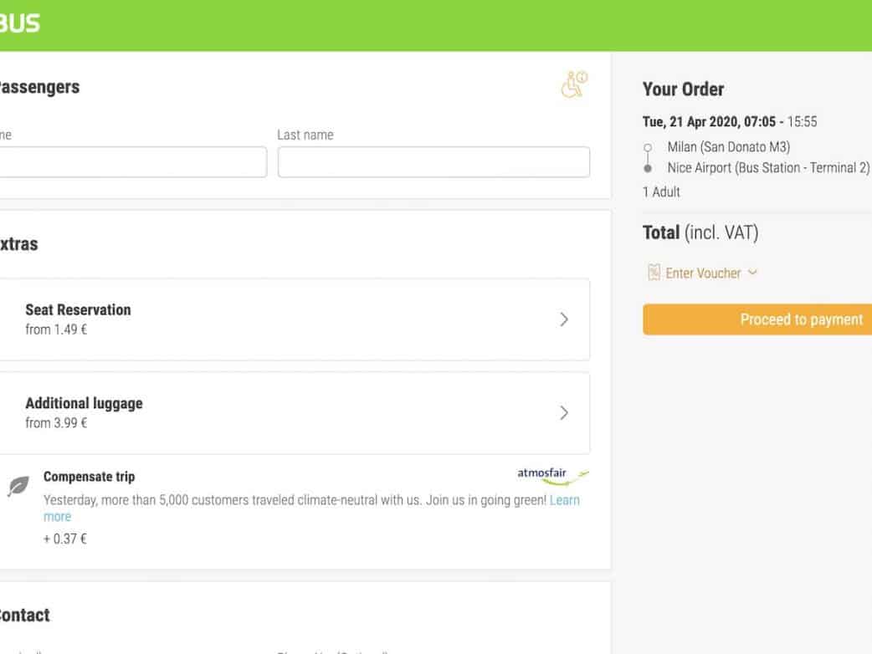872x654 pixels.
Task: Click the Last name input field
Action: (x=433, y=162)
